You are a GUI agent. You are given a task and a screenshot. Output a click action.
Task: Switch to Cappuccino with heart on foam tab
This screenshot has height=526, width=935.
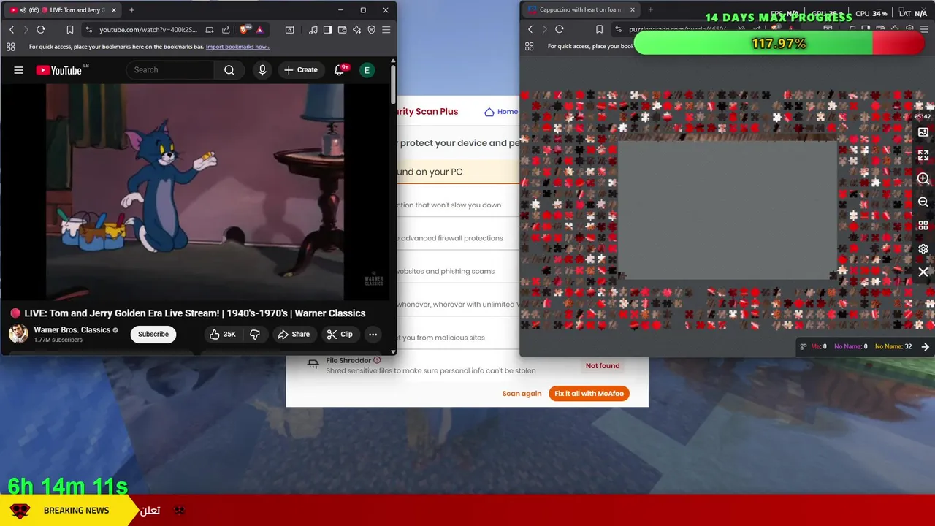581,10
